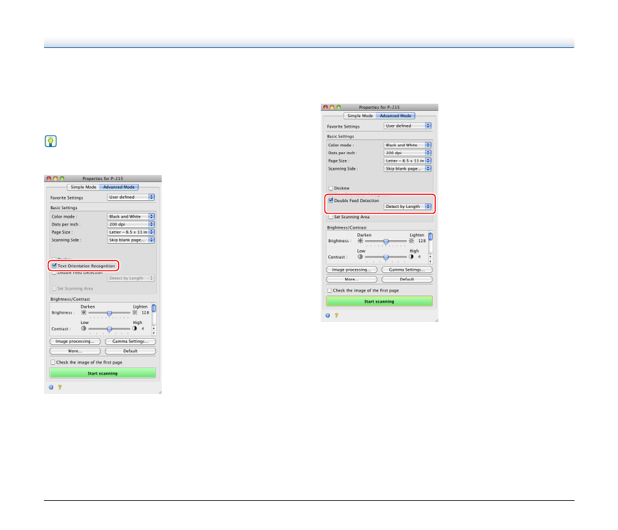Click Default button in right window
The image size is (618, 530).
pyautogui.click(x=407, y=279)
